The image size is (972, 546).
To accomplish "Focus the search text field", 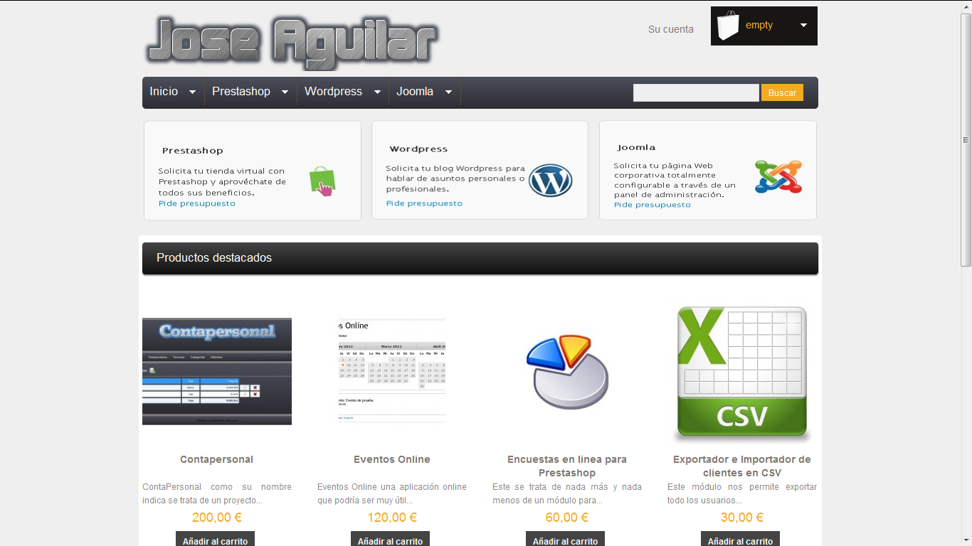I will tap(696, 92).
